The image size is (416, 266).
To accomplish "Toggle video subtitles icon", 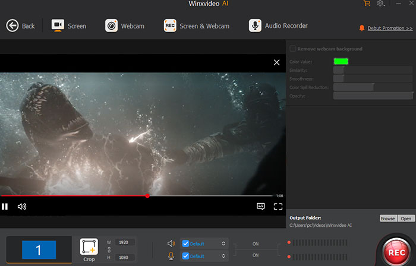I will click(260, 207).
